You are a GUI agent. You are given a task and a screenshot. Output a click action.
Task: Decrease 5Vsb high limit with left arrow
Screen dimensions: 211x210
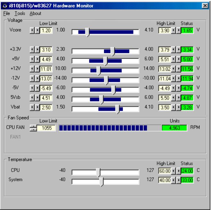pyautogui.click(x=174, y=98)
